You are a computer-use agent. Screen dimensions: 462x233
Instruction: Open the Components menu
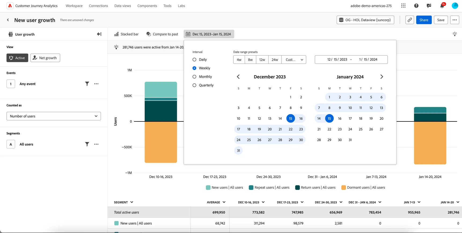click(x=147, y=6)
